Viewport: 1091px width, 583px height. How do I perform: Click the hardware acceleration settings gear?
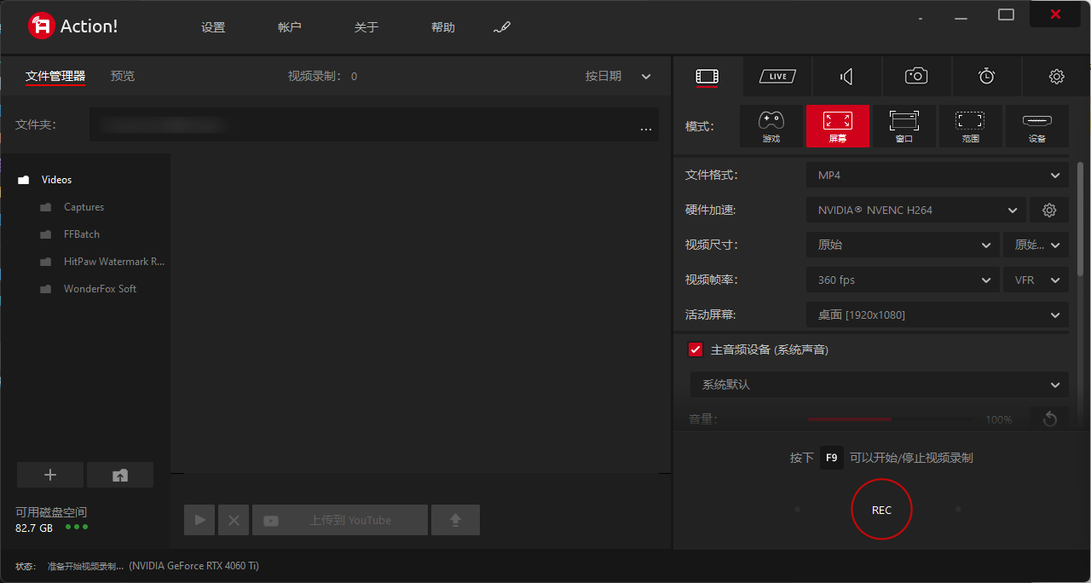point(1049,210)
